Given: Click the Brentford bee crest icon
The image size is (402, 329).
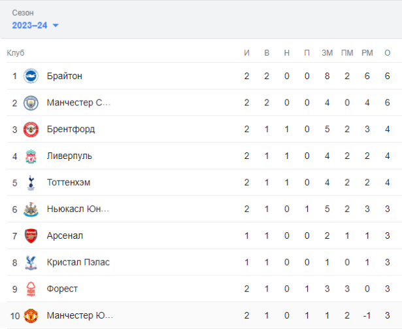Looking at the screenshot, I should [31, 129].
